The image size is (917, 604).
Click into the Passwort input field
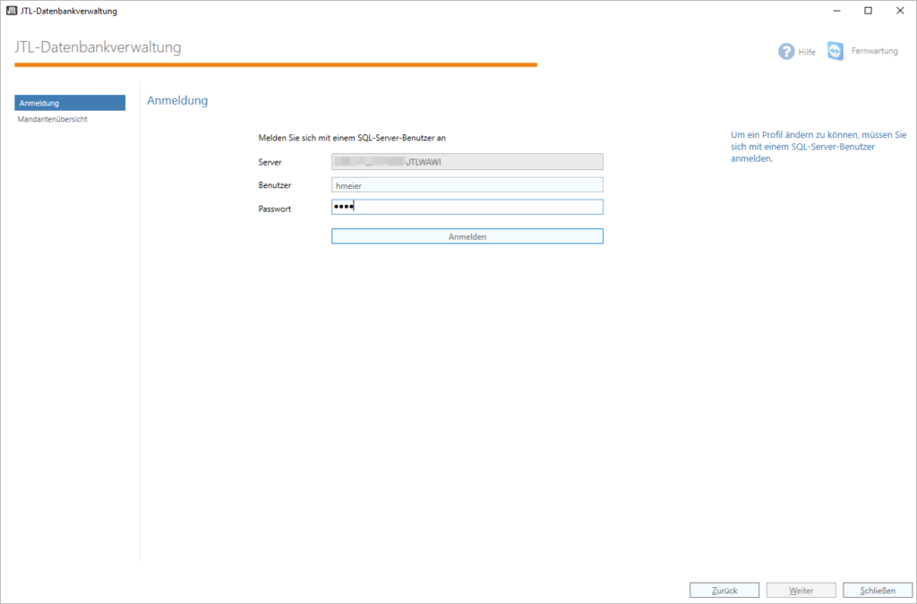pos(467,208)
